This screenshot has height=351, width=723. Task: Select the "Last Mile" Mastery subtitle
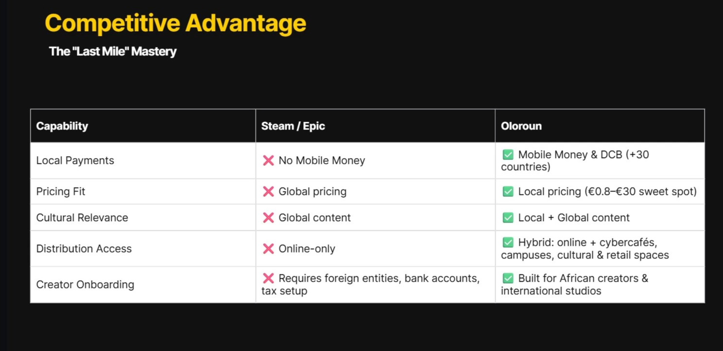coord(113,51)
